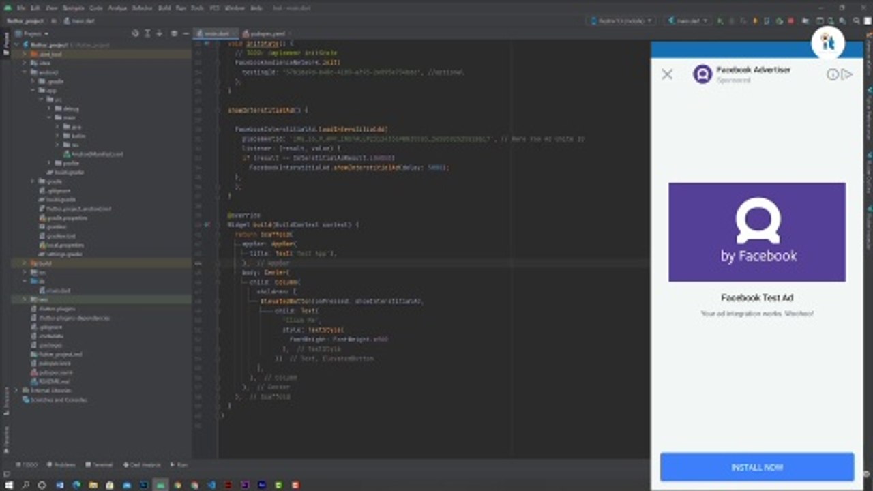Open the Terminal tool window tab

coord(100,464)
